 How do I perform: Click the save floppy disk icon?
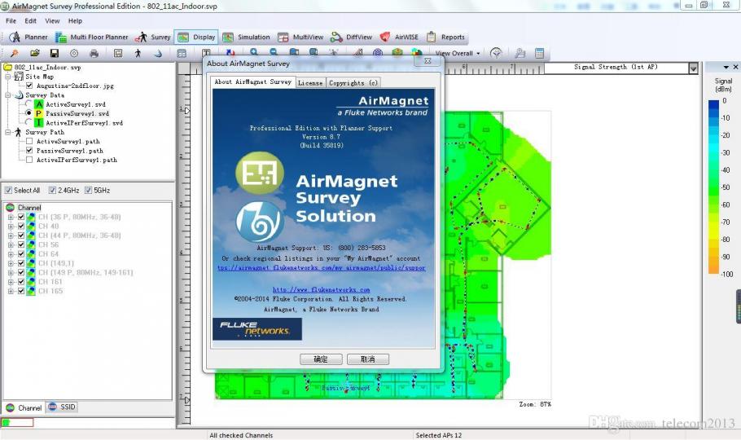tap(55, 54)
